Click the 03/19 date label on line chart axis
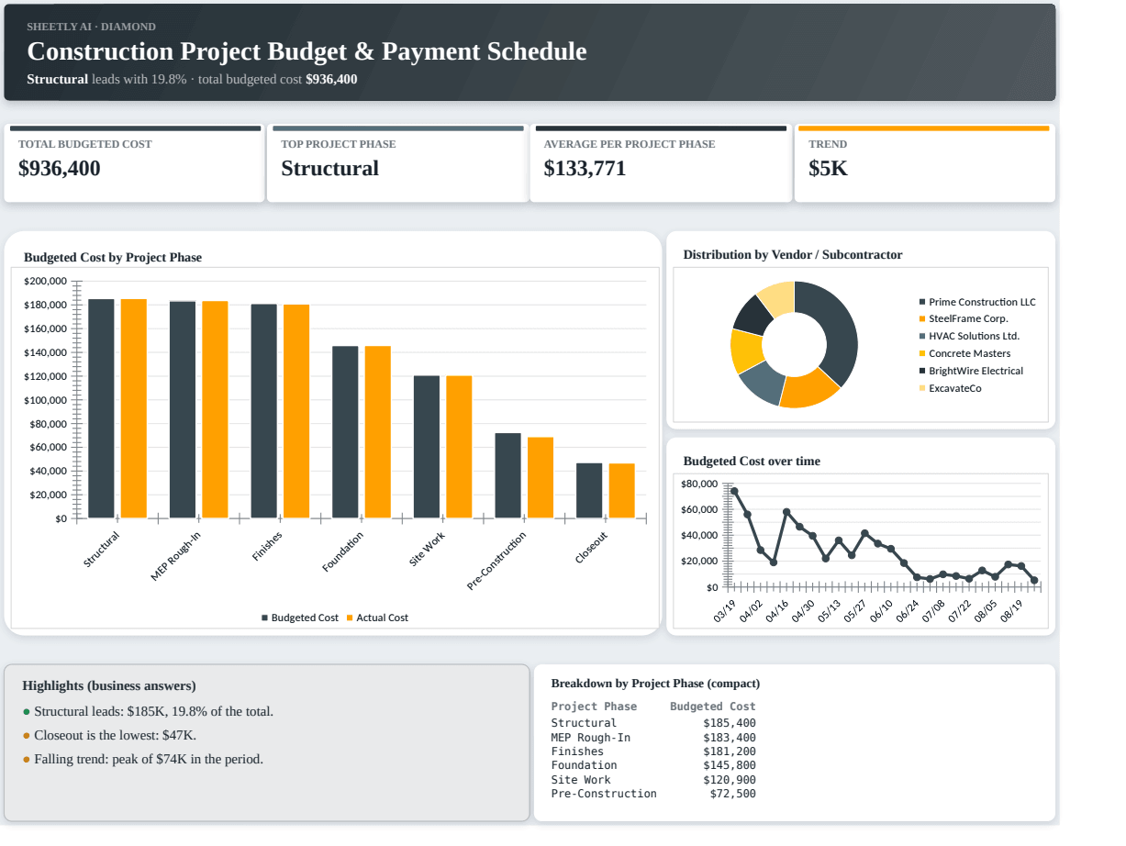 coord(725,611)
